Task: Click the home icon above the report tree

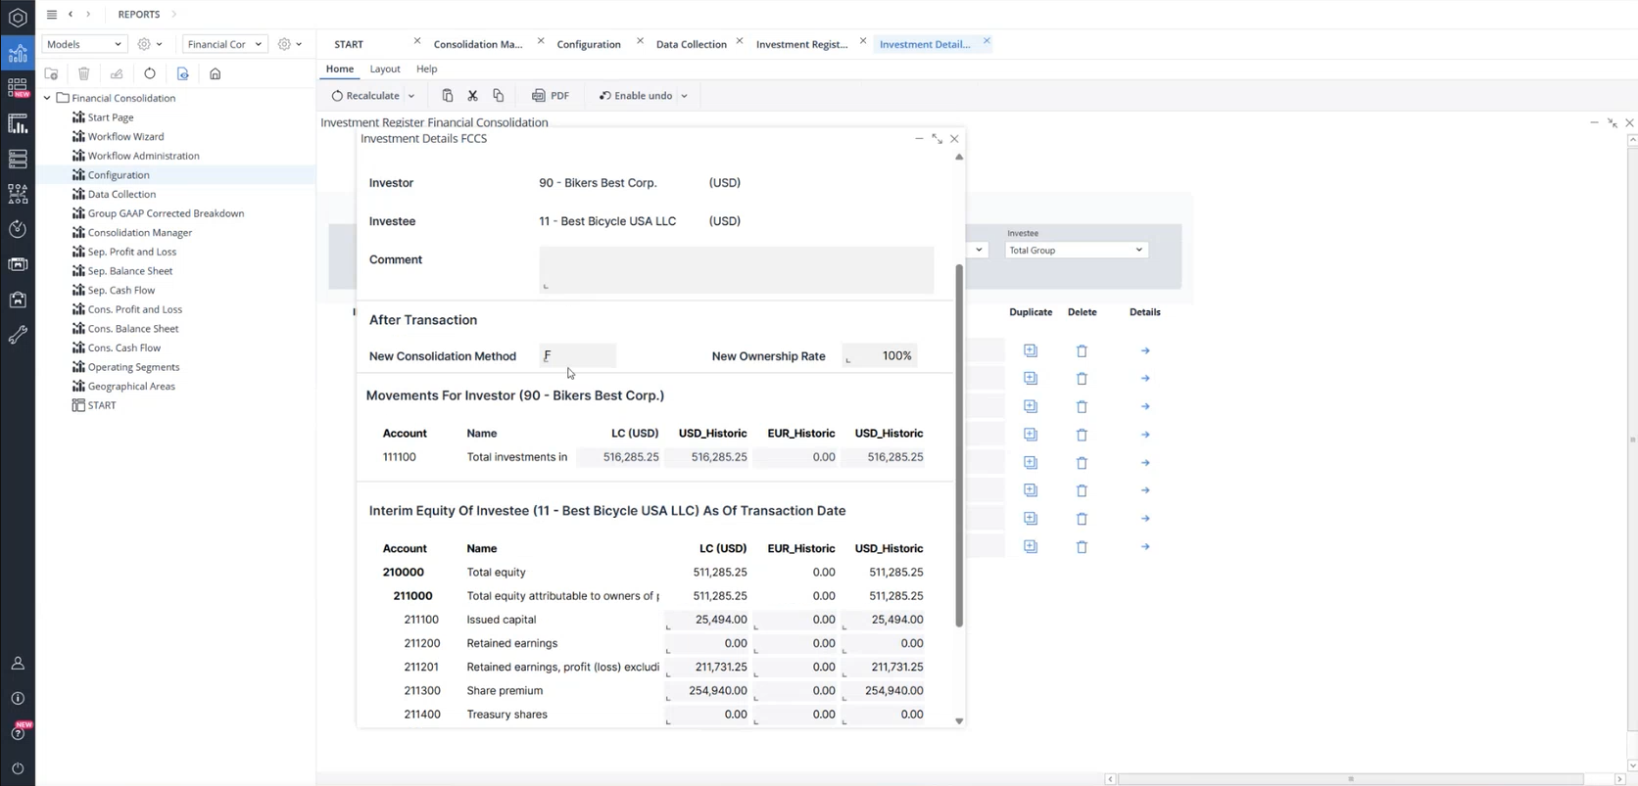Action: [x=216, y=73]
